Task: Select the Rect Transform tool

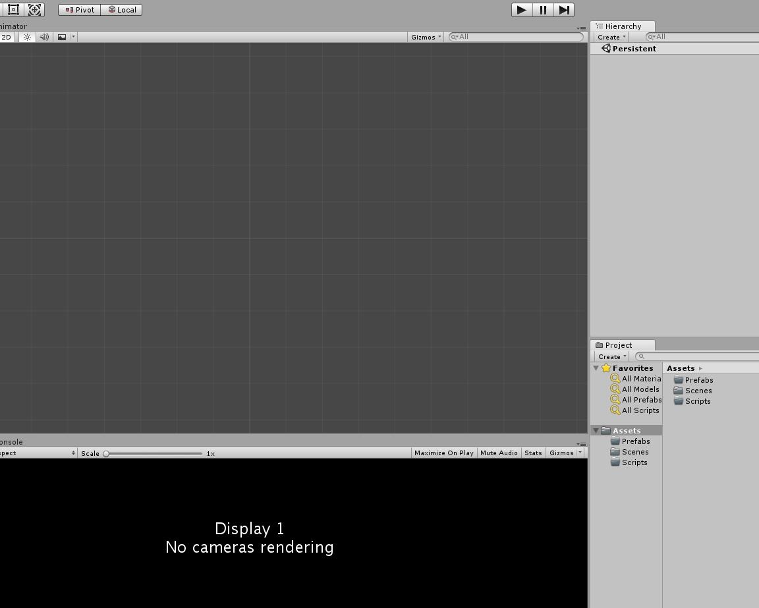Action: (x=13, y=10)
